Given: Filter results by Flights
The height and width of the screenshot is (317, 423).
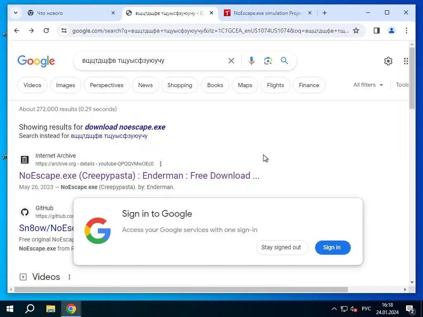Looking at the screenshot, I should pos(276,85).
